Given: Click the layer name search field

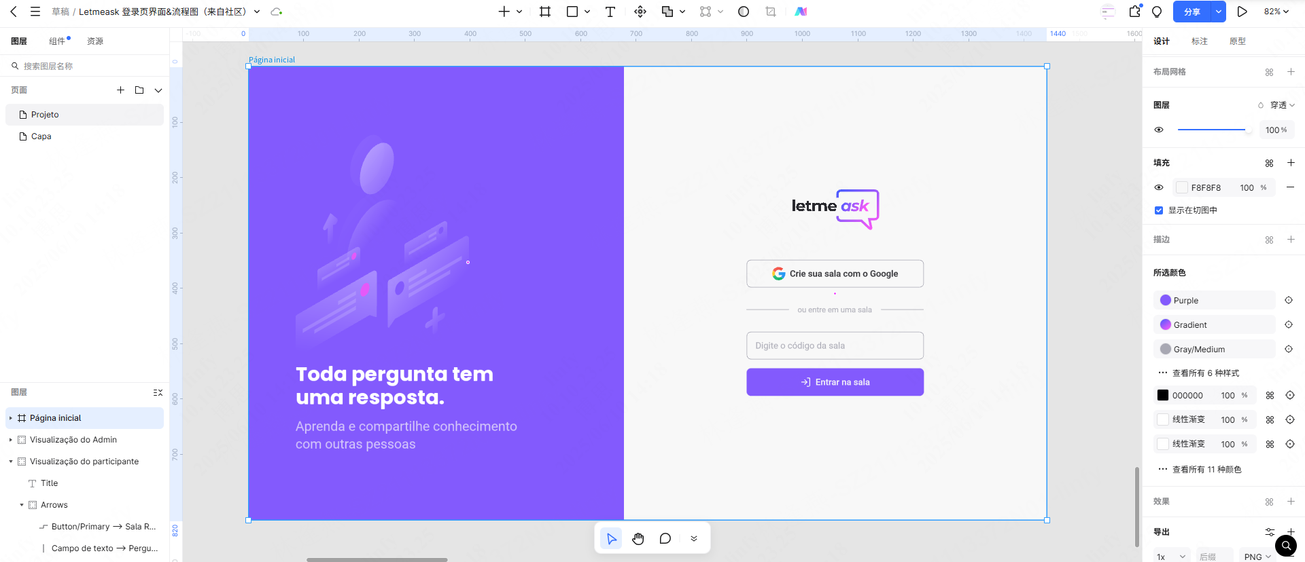Looking at the screenshot, I should (x=84, y=66).
